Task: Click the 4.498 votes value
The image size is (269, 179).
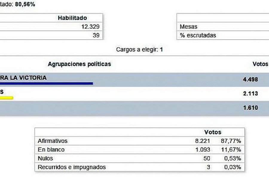Action: click(250, 79)
